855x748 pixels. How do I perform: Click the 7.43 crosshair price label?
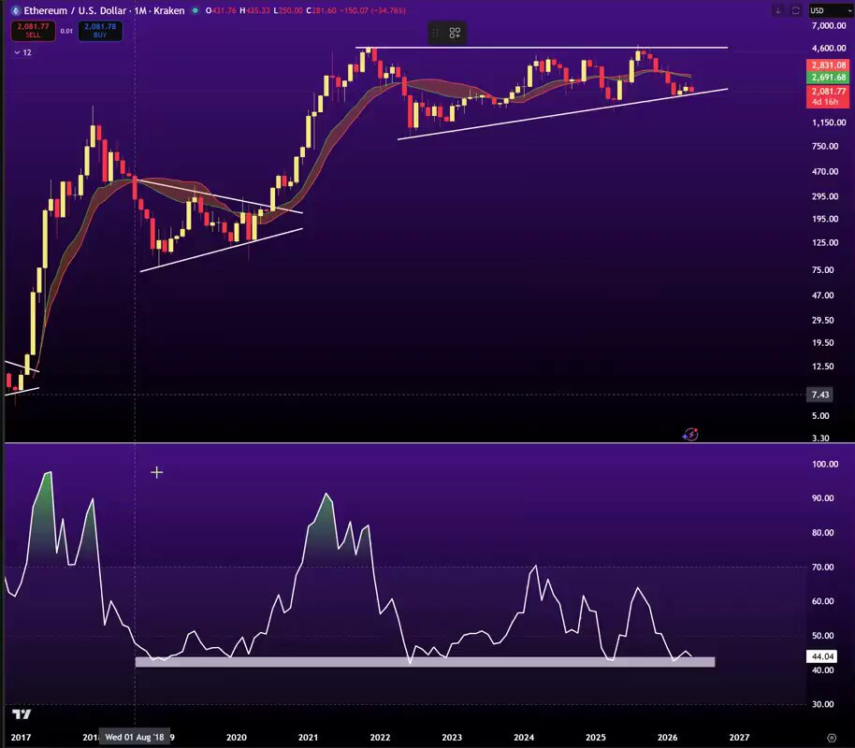point(819,395)
